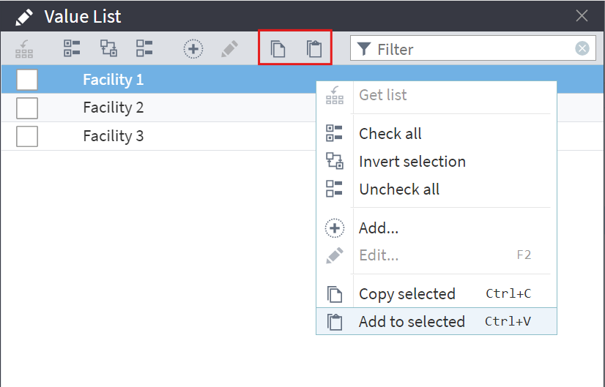
Task: Click the Get list toolbar icon
Action: coord(24,49)
